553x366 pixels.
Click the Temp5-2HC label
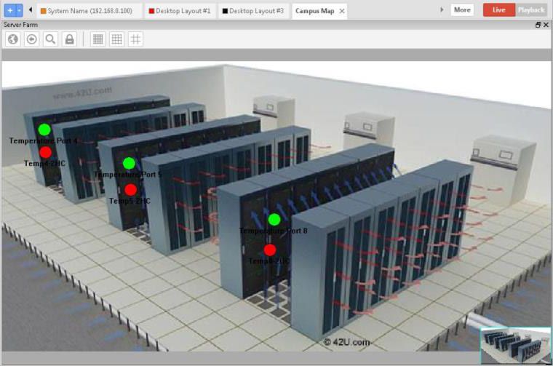pyautogui.click(x=130, y=201)
